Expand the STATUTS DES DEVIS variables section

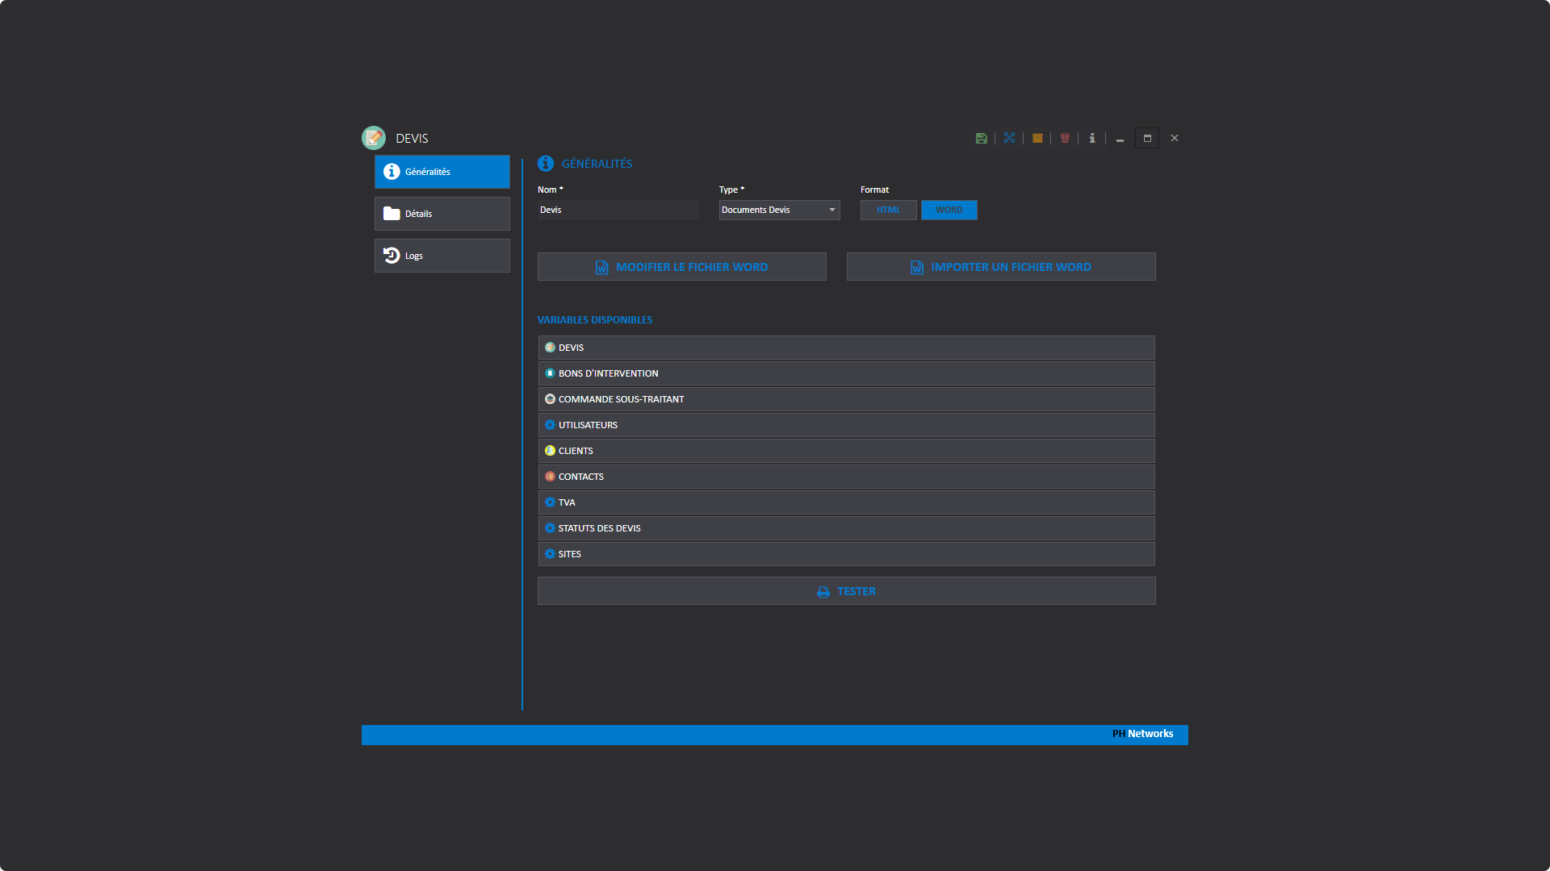(846, 528)
